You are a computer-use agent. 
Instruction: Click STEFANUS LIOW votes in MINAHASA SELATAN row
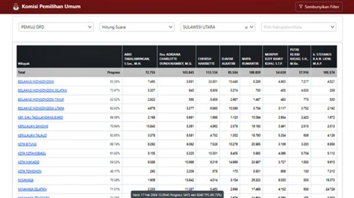point(330,189)
